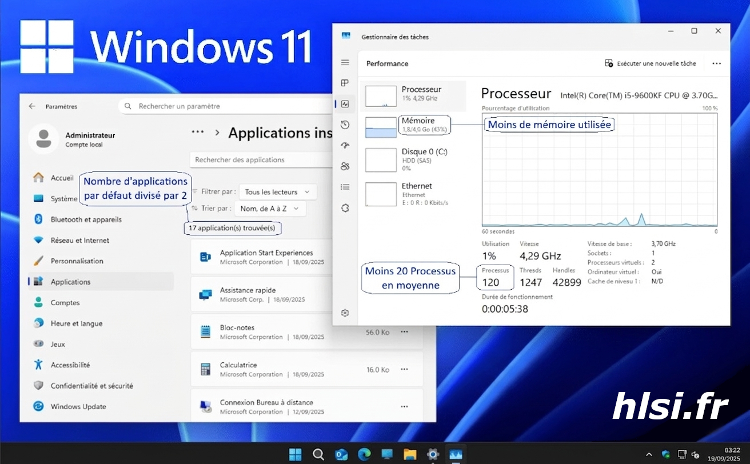Open the Services icon in Task Manager
Image resolution: width=750 pixels, height=464 pixels.
pyautogui.click(x=345, y=207)
